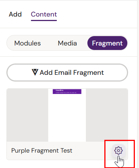Switch to the Add tab
This screenshot has width=139, height=168.
(x=15, y=14)
